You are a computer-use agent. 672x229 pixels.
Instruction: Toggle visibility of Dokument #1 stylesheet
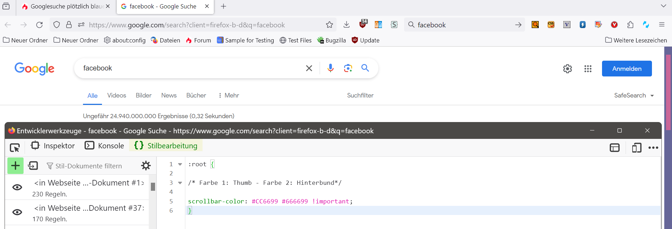(17, 187)
